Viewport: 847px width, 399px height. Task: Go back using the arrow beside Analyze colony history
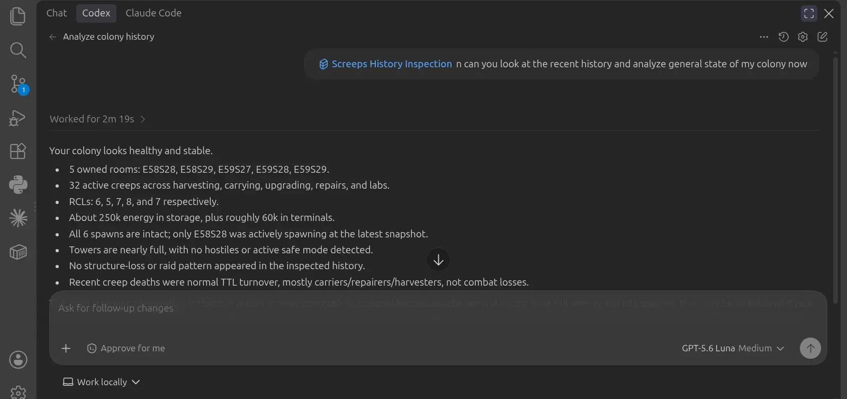click(52, 37)
